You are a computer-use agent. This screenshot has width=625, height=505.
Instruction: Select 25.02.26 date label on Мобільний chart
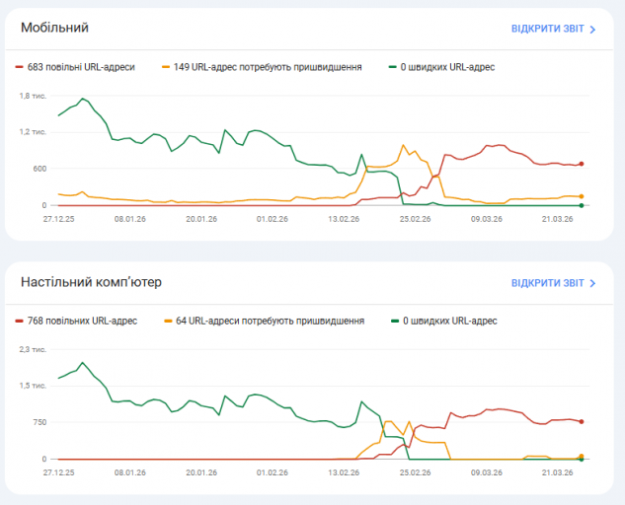point(414,220)
